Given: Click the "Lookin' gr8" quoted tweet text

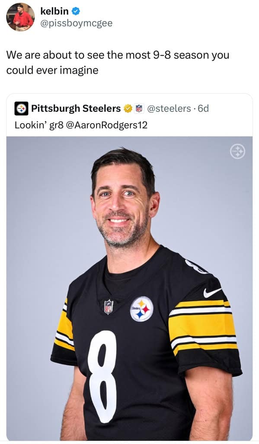Looking at the screenshot, I should [39, 125].
